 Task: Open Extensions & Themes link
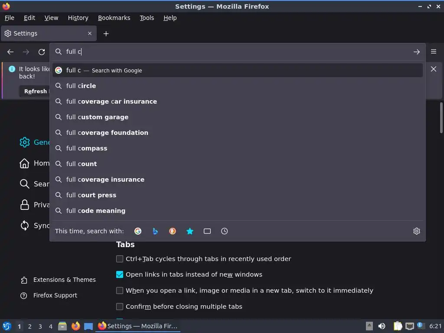click(x=58, y=280)
